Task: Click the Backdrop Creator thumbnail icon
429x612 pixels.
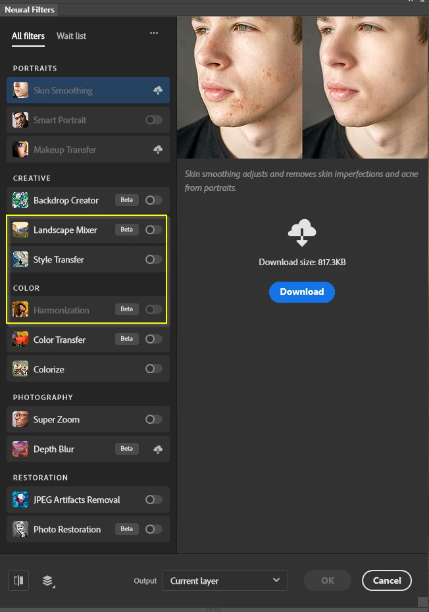Action: pos(20,200)
